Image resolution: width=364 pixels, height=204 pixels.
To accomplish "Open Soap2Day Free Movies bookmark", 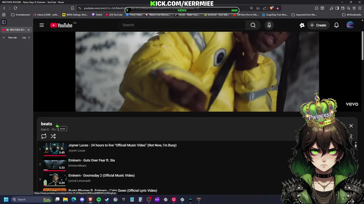I will [275, 15].
